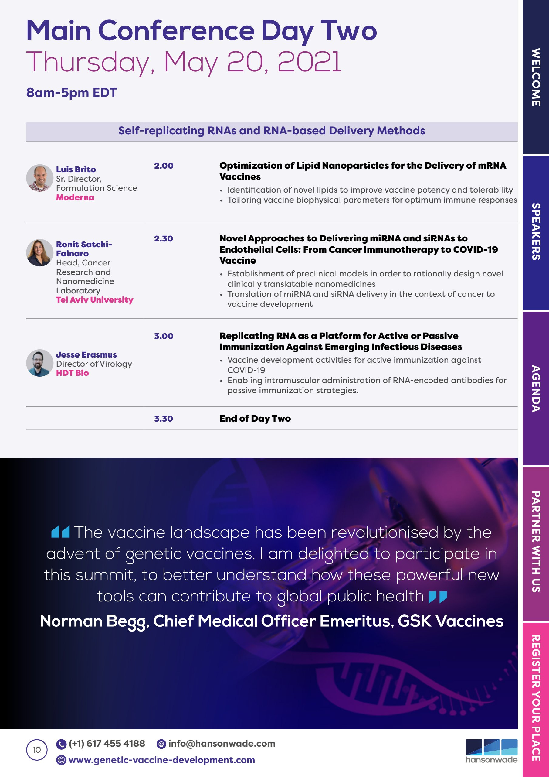Click bullet about establishment of preclinical models

(365, 279)
